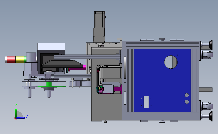The height and width of the screenshot is (134, 218).
Task: Select the large circular cutout in the blue panel
Action: (171, 62)
